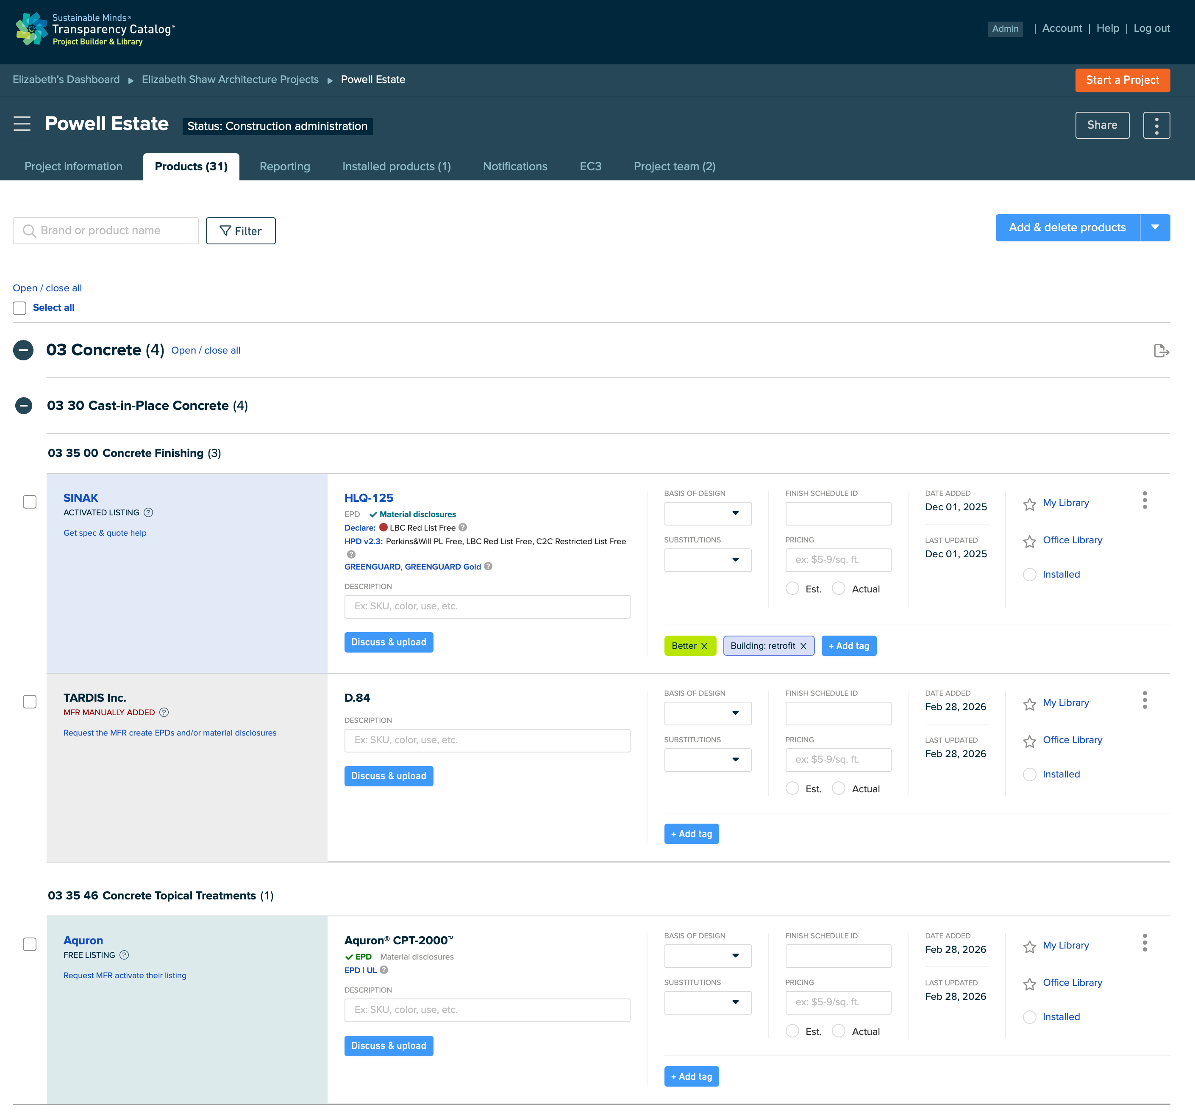Image resolution: width=1195 pixels, height=1112 pixels.
Task: Open the Filter button
Action: tap(240, 231)
